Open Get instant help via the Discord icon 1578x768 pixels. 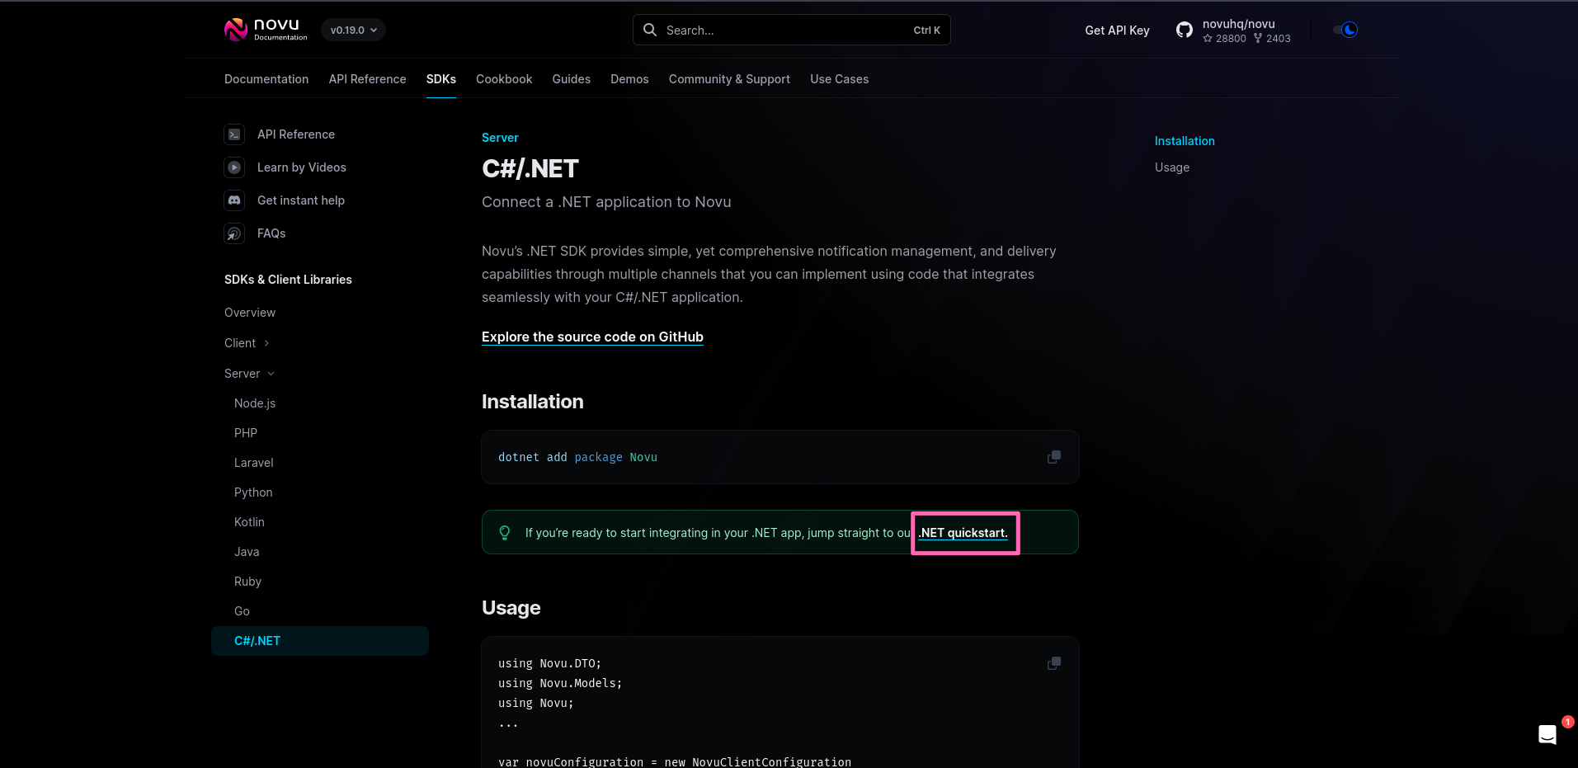tap(234, 200)
